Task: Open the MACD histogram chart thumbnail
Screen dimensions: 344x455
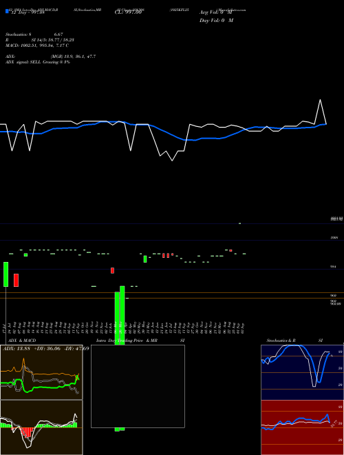Action: [x=41, y=427]
